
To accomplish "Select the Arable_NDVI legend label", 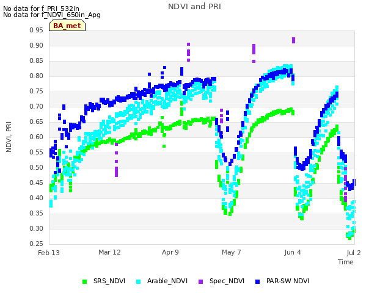I will point(167,281).
